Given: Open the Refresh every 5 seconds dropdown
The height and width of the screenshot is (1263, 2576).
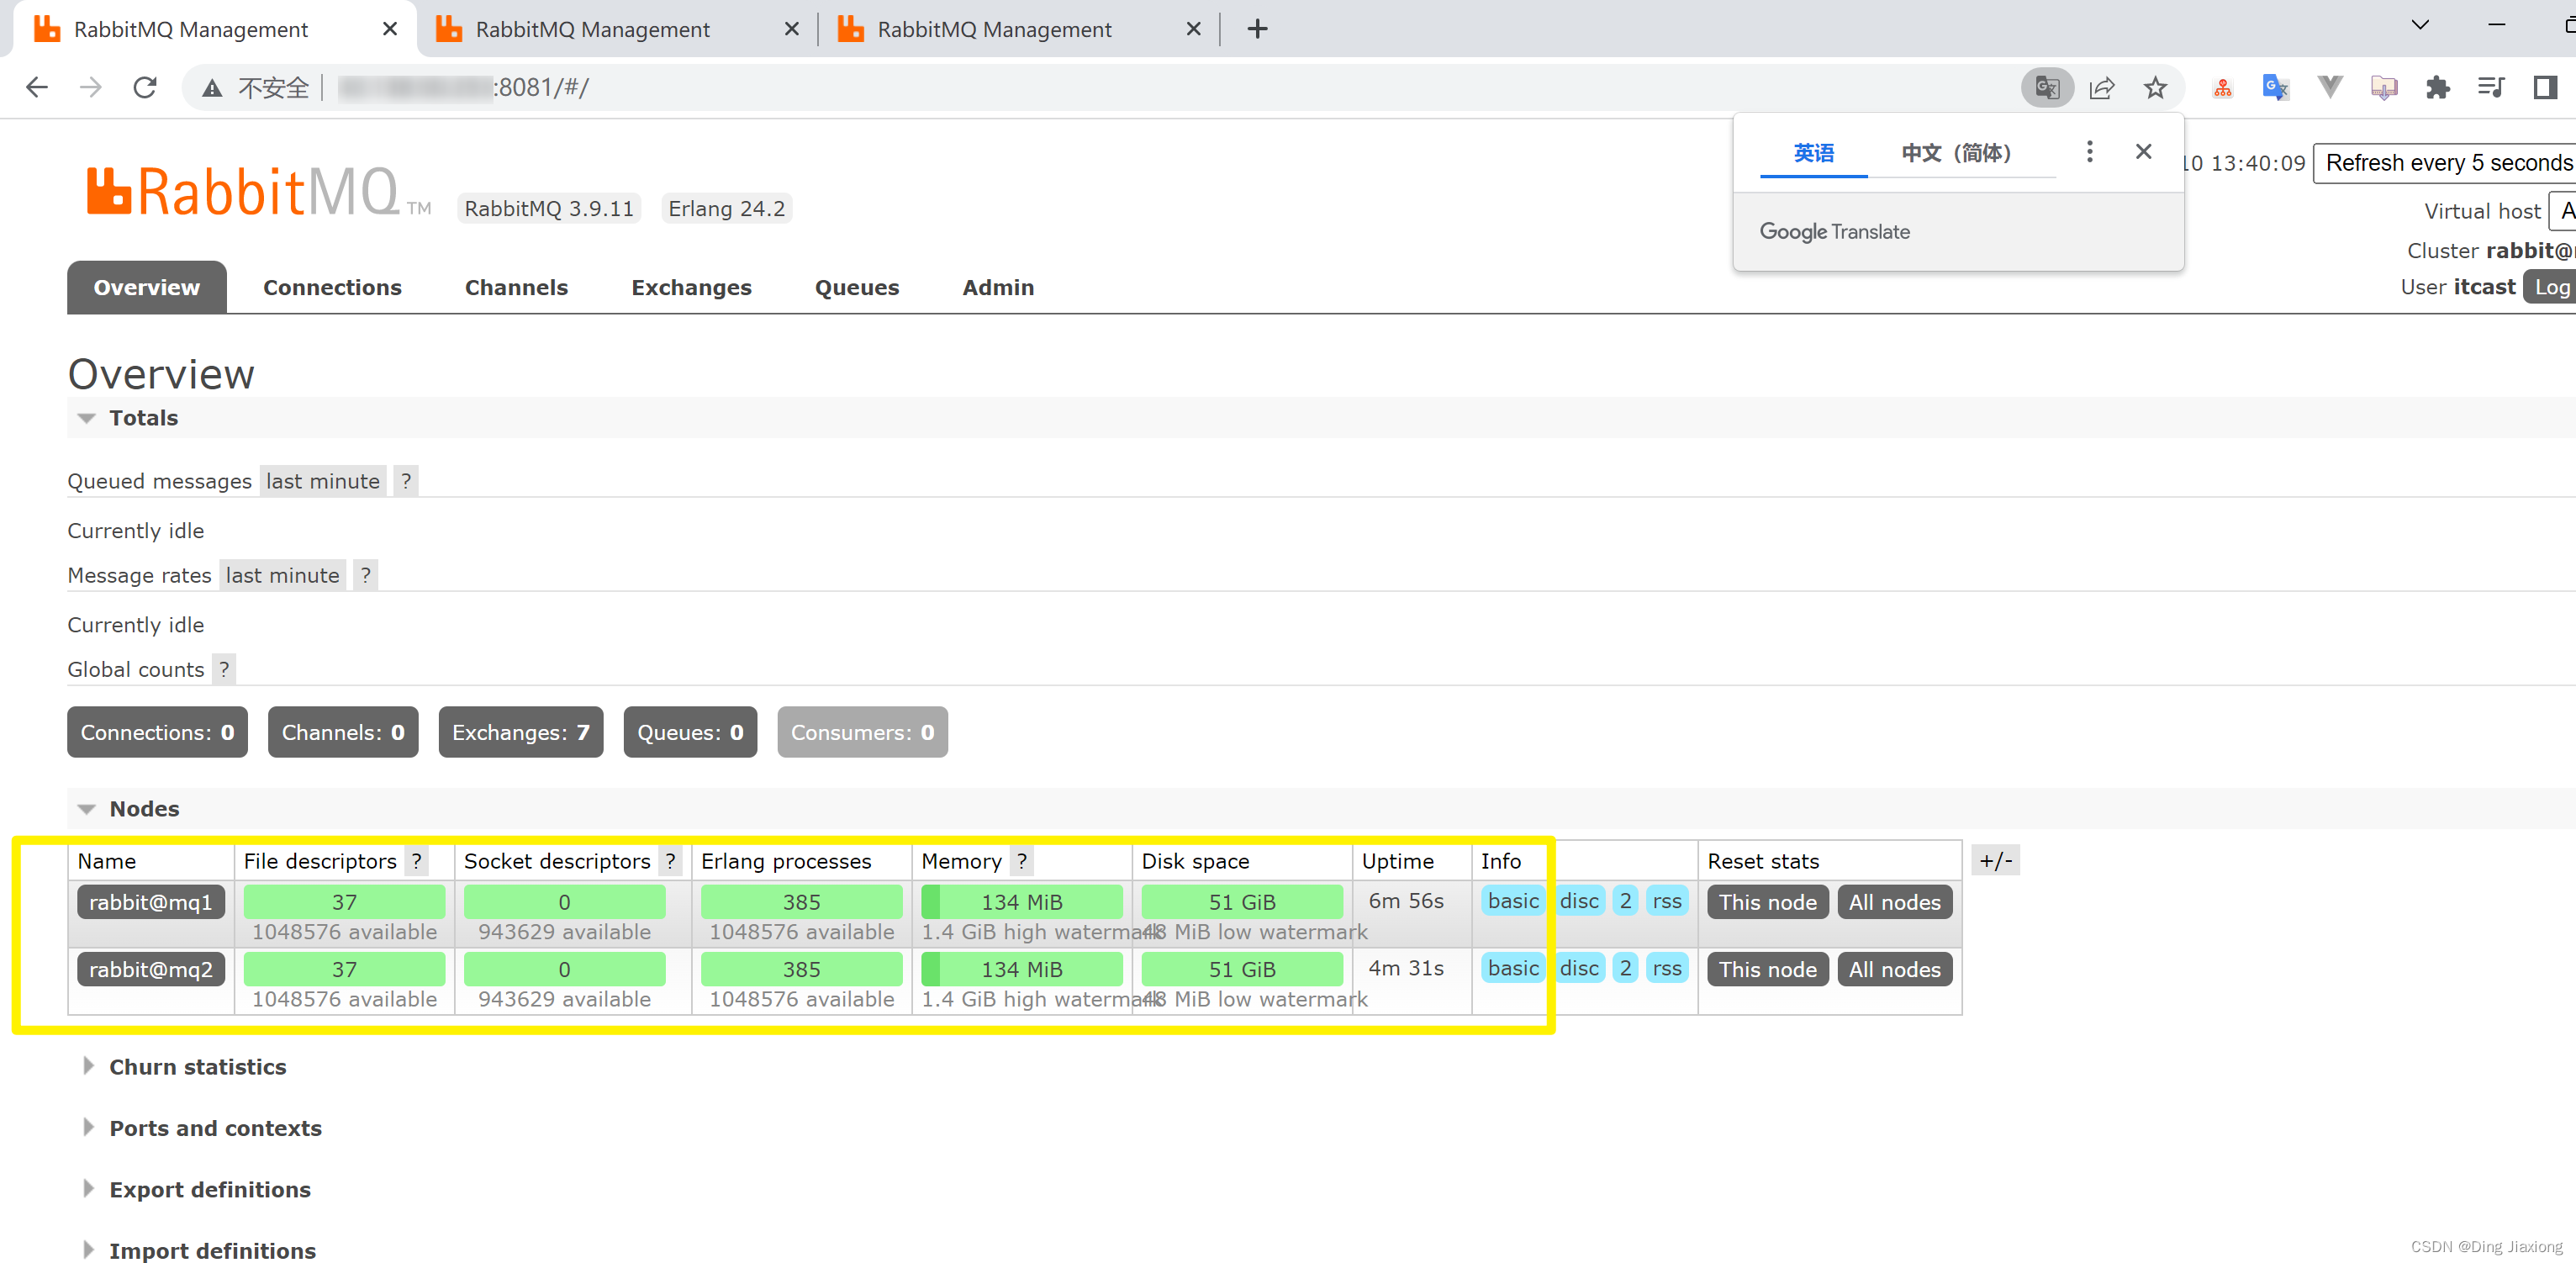Looking at the screenshot, I should [2444, 163].
